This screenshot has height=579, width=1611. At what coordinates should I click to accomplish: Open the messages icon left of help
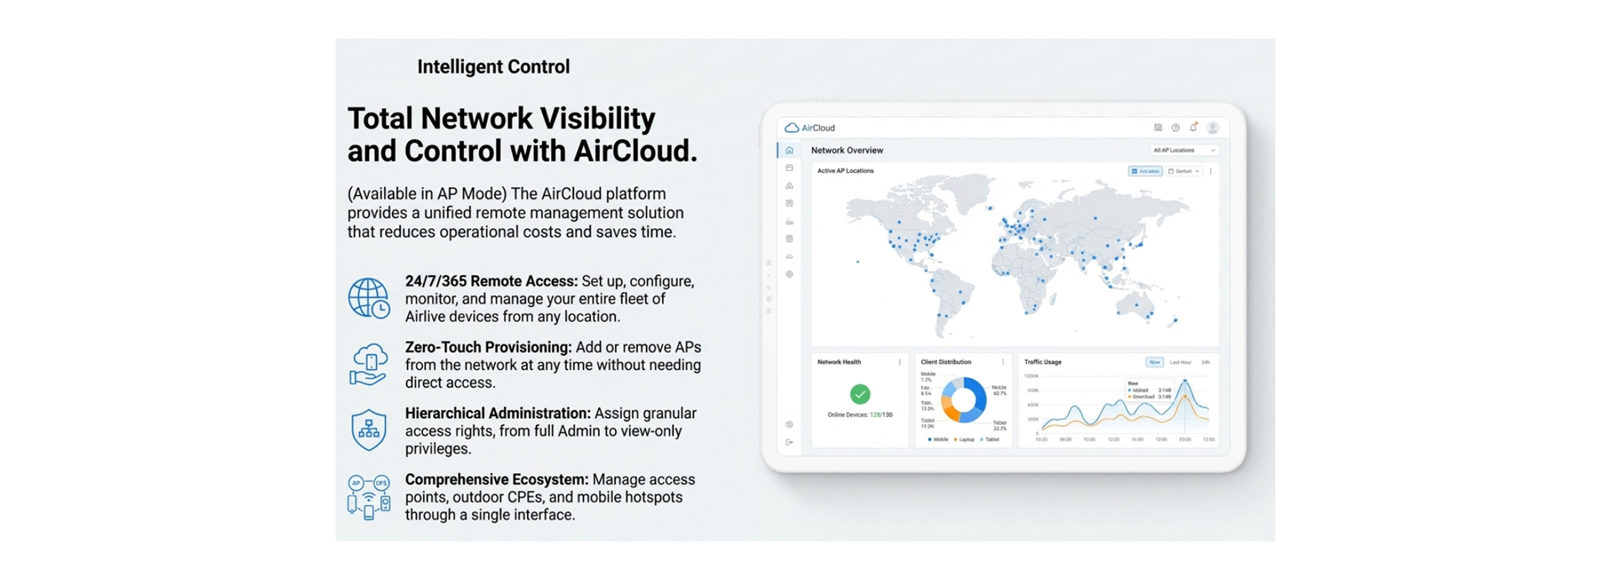pyautogui.click(x=1158, y=128)
